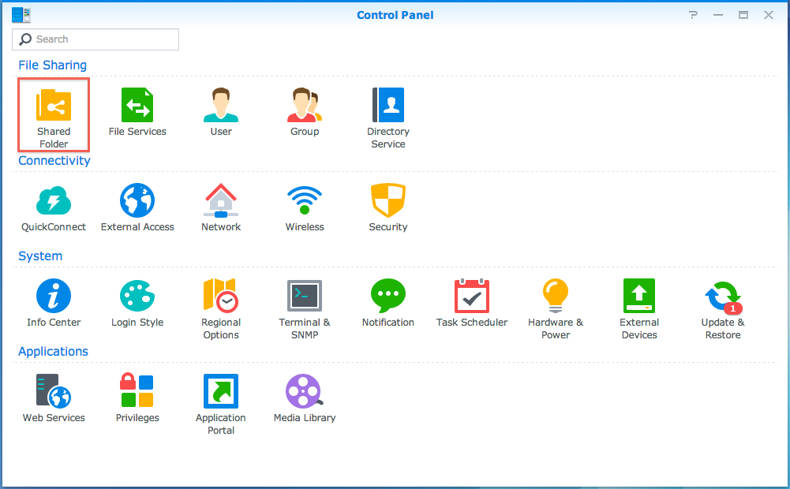Image resolution: width=790 pixels, height=489 pixels.
Task: Open Hardware & Power lightbulb icon
Action: [x=556, y=297]
